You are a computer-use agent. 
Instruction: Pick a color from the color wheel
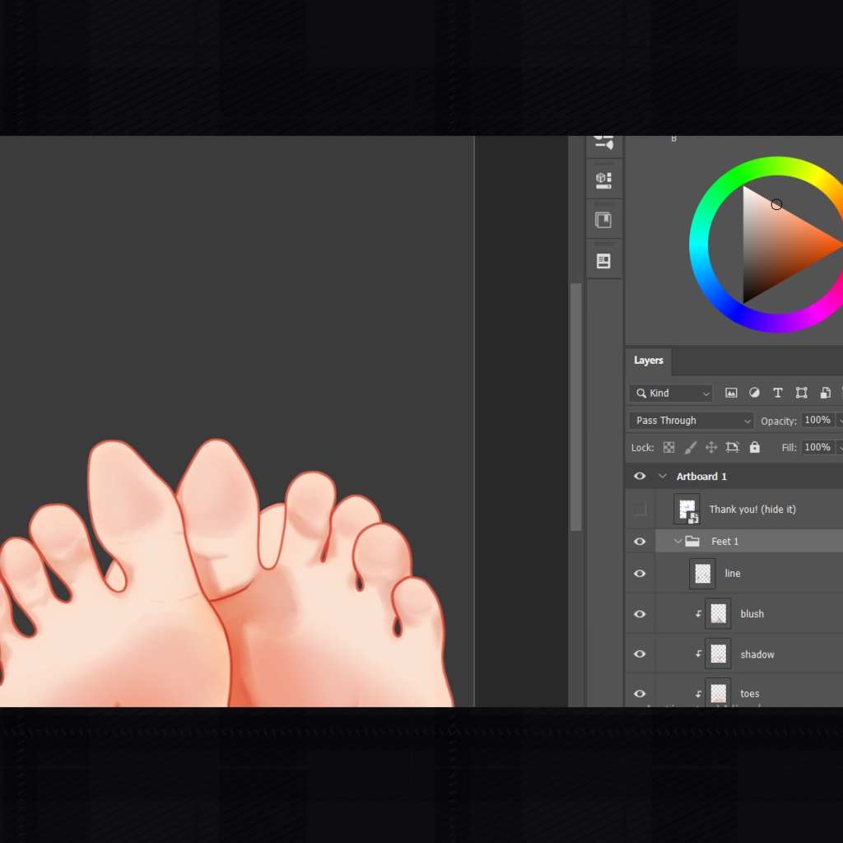[x=776, y=204]
